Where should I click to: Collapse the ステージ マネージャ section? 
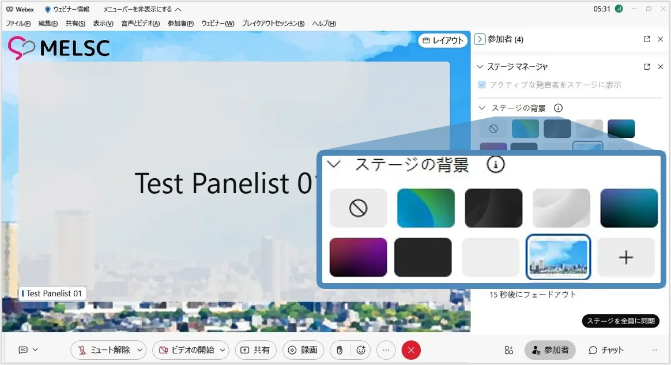coord(480,67)
